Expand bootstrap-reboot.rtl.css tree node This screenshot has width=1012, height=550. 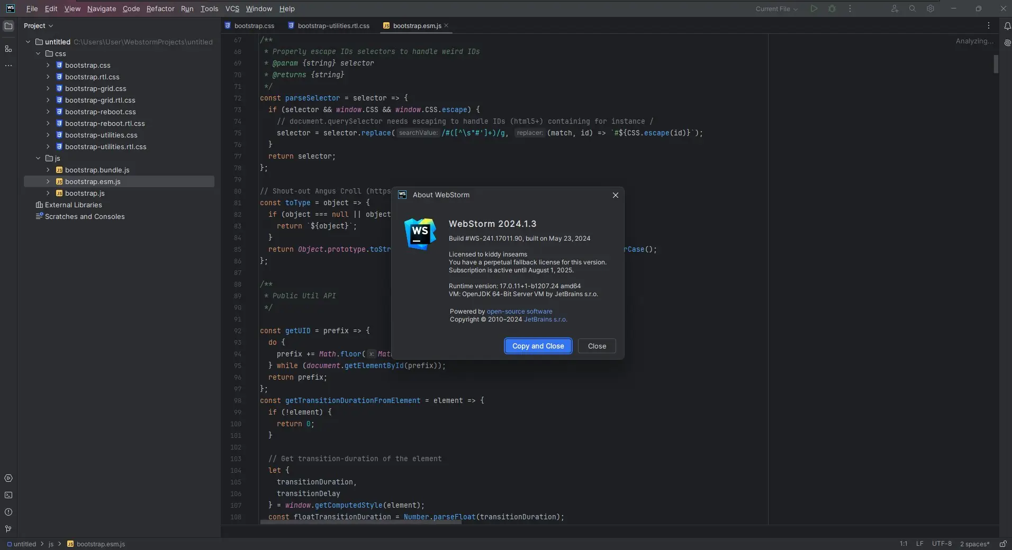click(48, 123)
